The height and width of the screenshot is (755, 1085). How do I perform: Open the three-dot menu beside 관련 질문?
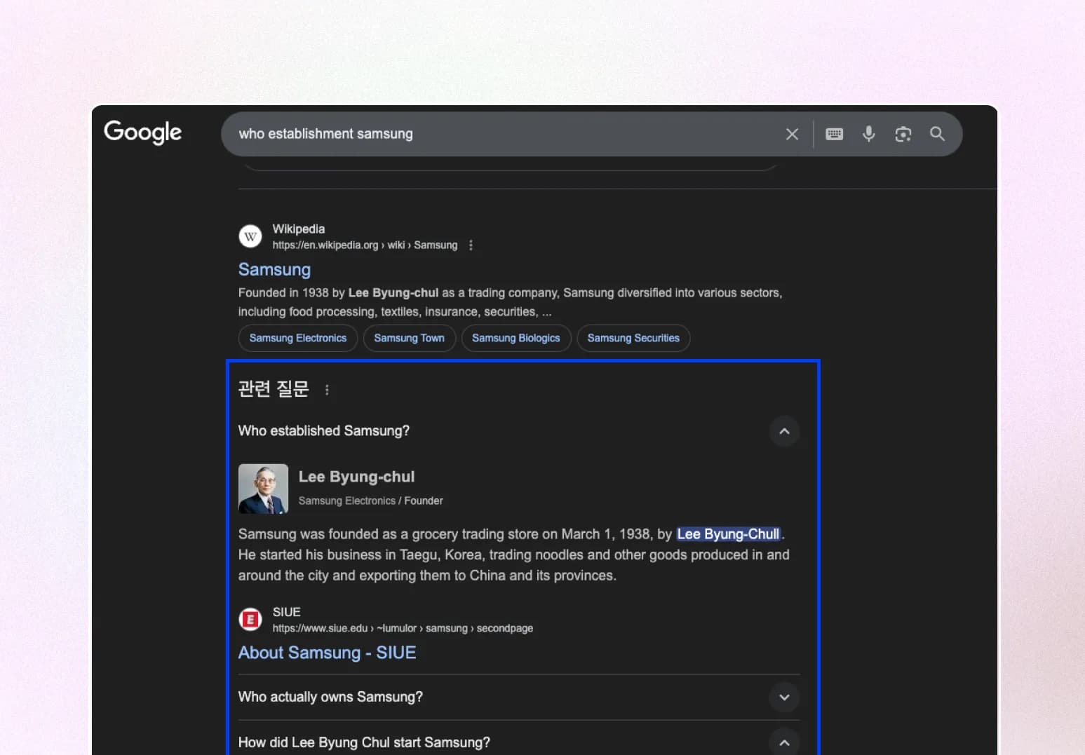327,390
